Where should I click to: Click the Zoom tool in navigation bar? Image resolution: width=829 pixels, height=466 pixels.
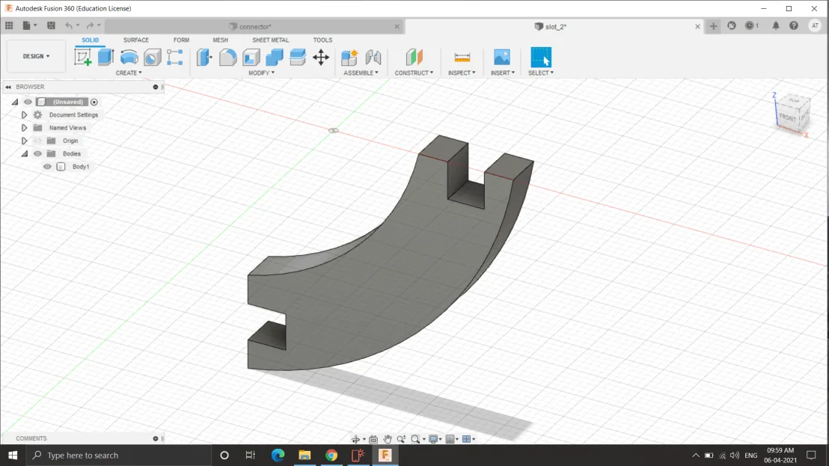(401, 439)
